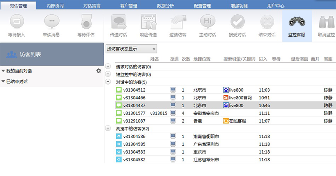
Task: Collapse 我的当前对话 section
Action: coord(3,71)
